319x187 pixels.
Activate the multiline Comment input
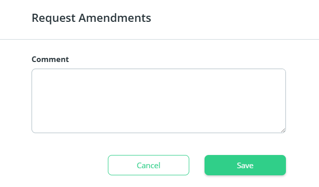[x=159, y=101]
